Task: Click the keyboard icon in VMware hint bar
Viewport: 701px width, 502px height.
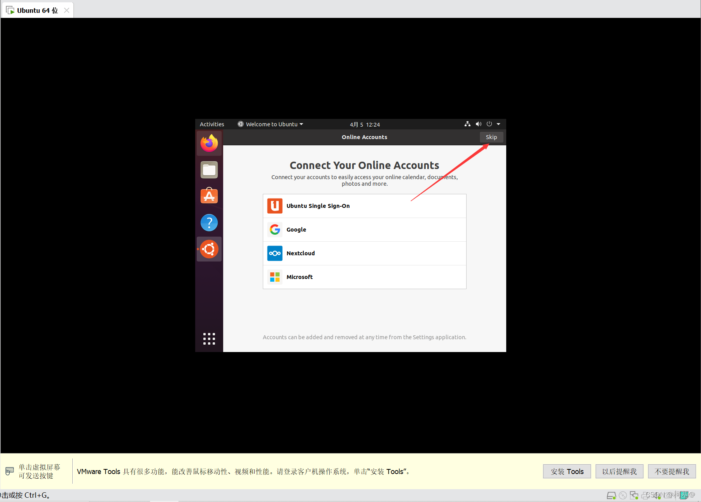Action: (10, 471)
